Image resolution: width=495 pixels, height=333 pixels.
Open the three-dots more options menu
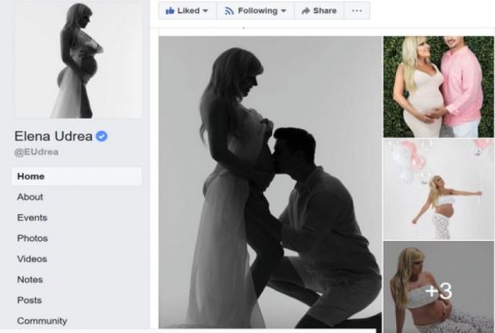356,10
